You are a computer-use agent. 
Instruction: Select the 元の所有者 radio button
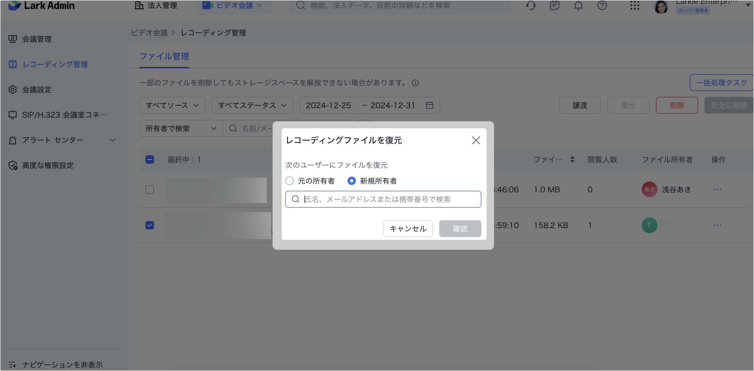289,181
